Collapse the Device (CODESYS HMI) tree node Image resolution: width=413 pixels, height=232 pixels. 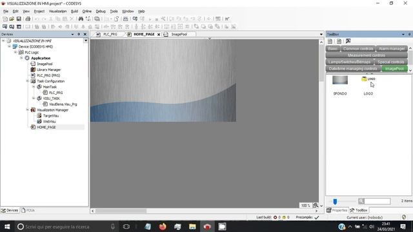click(9, 46)
